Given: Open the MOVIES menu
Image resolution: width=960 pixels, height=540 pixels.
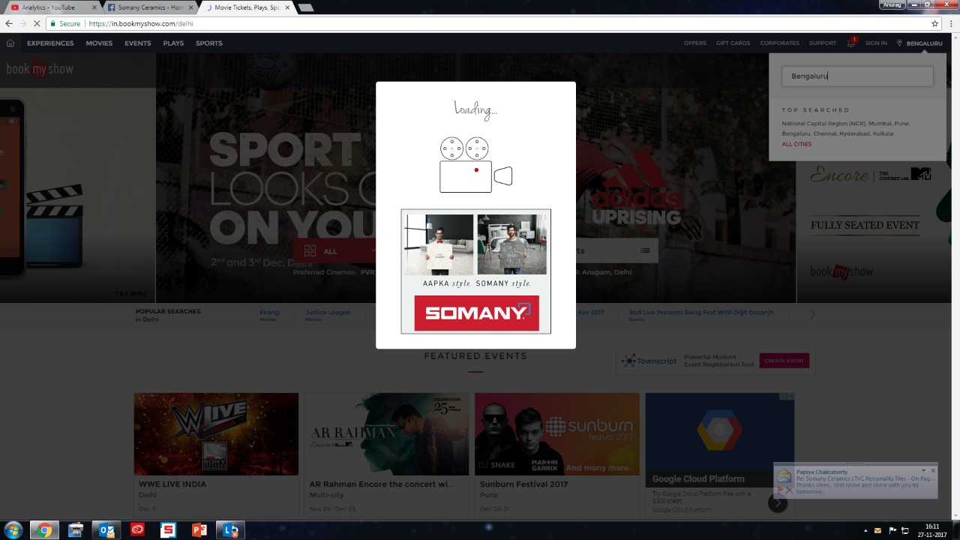Looking at the screenshot, I should click(x=99, y=43).
